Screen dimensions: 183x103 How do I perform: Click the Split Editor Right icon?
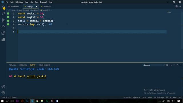coord(176,6)
